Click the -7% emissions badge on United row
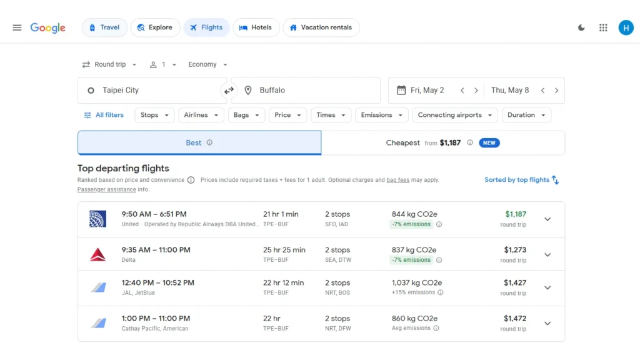Viewport: 640px width, 360px height. (x=411, y=224)
